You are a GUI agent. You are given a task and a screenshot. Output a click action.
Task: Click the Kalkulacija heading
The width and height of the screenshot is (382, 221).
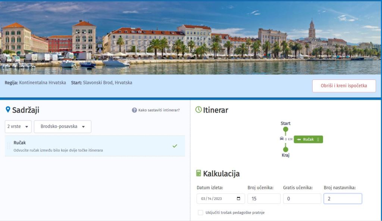221,174
